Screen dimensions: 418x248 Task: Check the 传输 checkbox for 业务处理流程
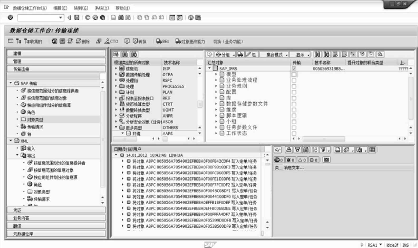tap(294, 80)
